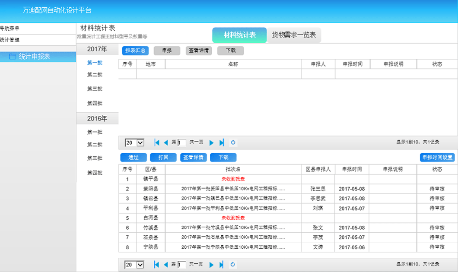Select 第二批 under 2016年
Screen dimensions: 458x272
coord(95,145)
